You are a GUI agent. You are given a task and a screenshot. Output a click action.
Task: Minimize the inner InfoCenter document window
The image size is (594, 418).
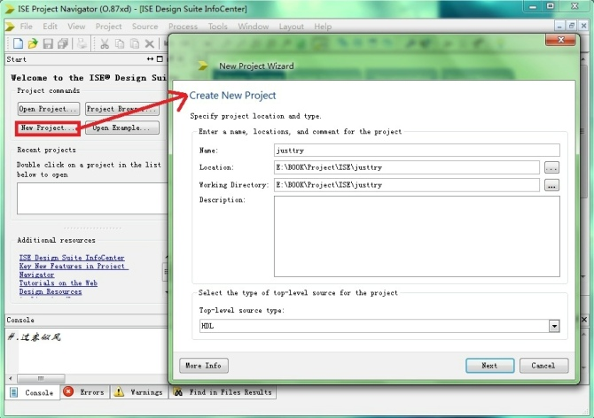coord(559,26)
